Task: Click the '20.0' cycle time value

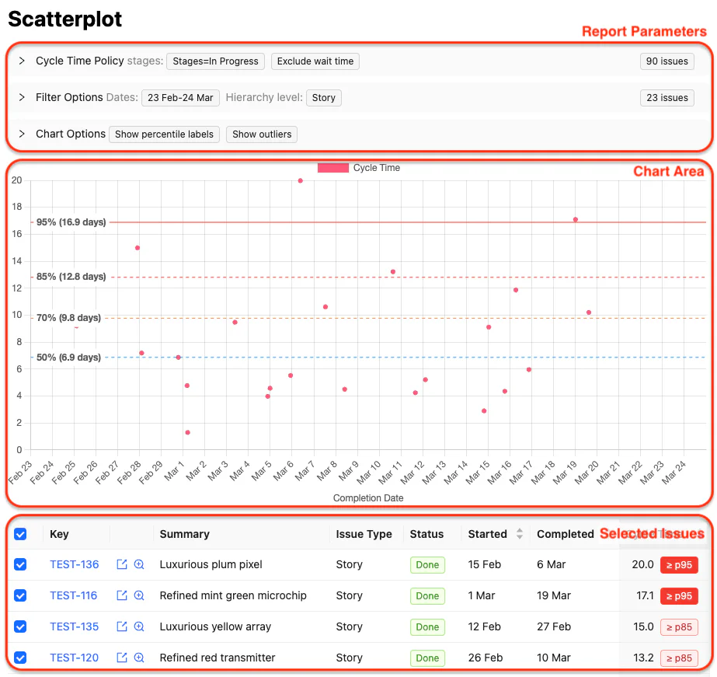Action: pyautogui.click(x=643, y=564)
